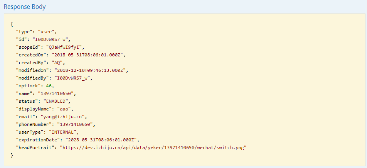Screen dimensions: 367x168
Task: Select the "type" key text
Action: click(25, 31)
